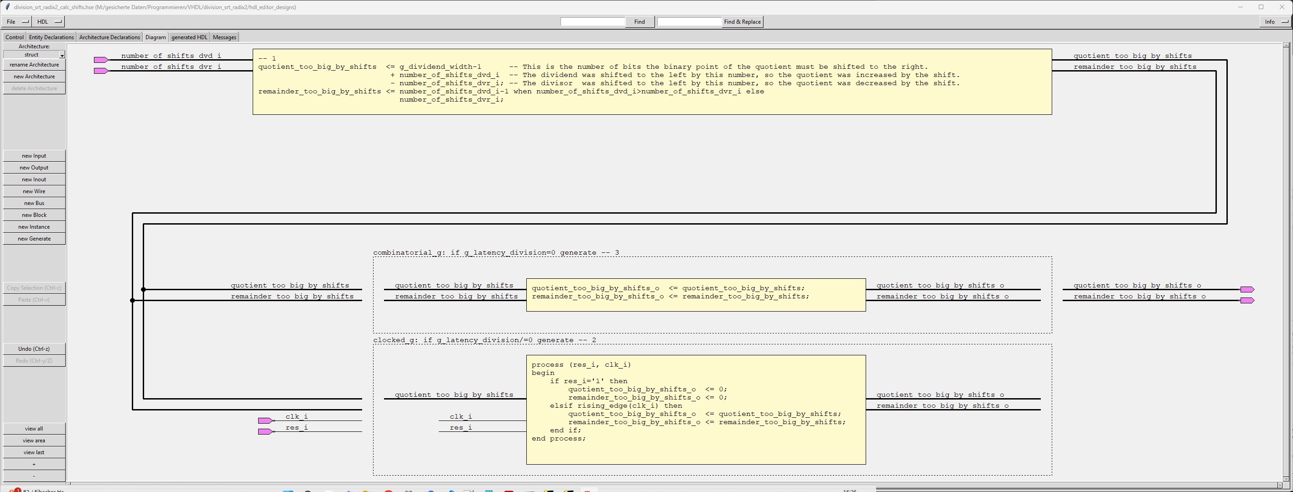Click the number_of_shifts_dvd_i input port symbol
This screenshot has height=492, width=1293.
101,60
